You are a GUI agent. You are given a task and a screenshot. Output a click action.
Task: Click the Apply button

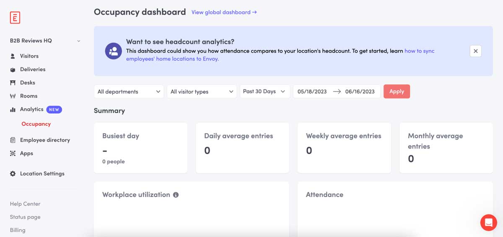point(397,92)
